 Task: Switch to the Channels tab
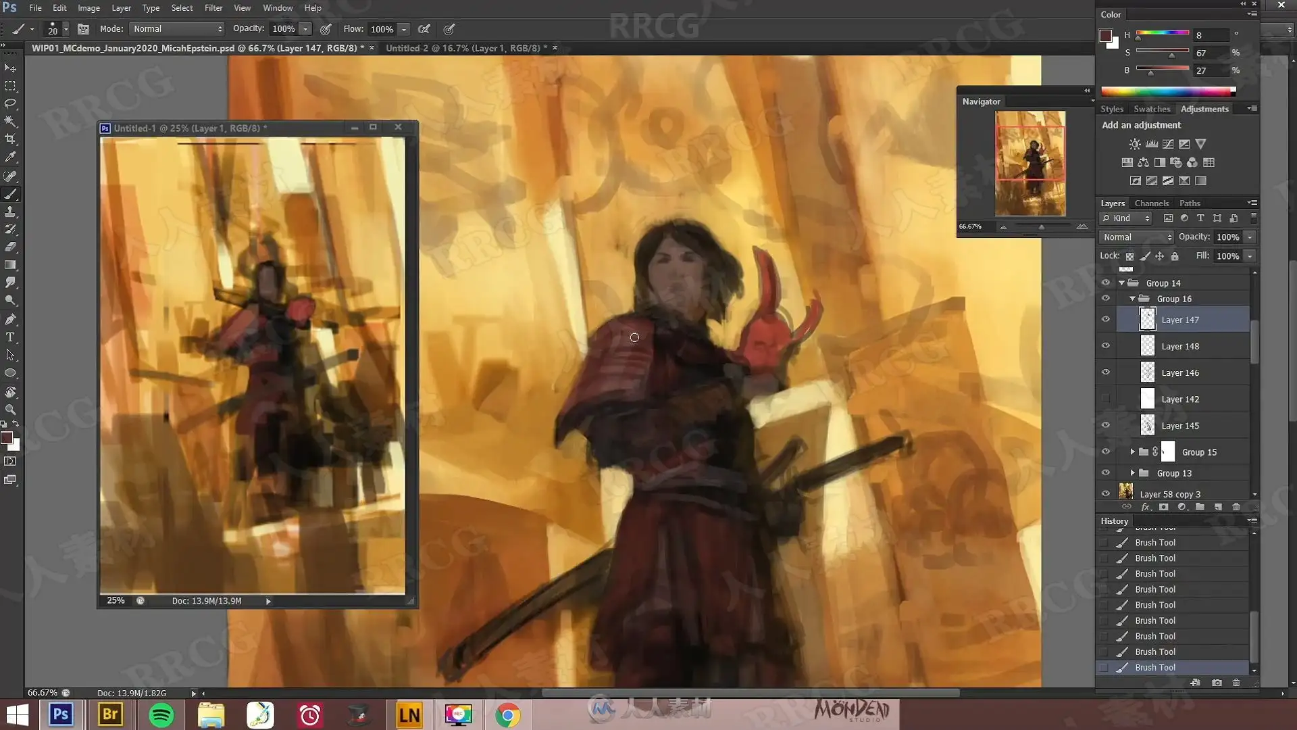click(x=1152, y=203)
